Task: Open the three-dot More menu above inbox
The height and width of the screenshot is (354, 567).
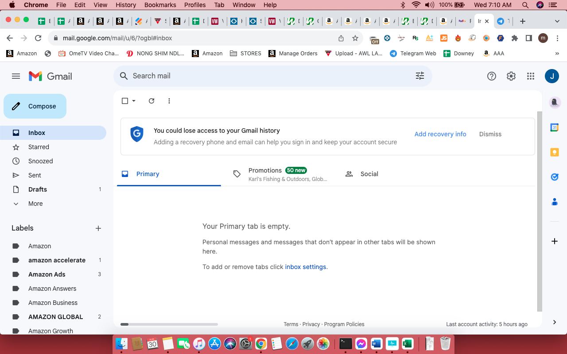Action: [x=169, y=101]
